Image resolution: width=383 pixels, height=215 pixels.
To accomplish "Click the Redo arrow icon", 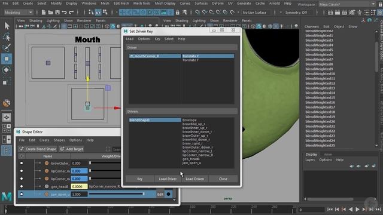I will pyautogui.click(x=71, y=12).
